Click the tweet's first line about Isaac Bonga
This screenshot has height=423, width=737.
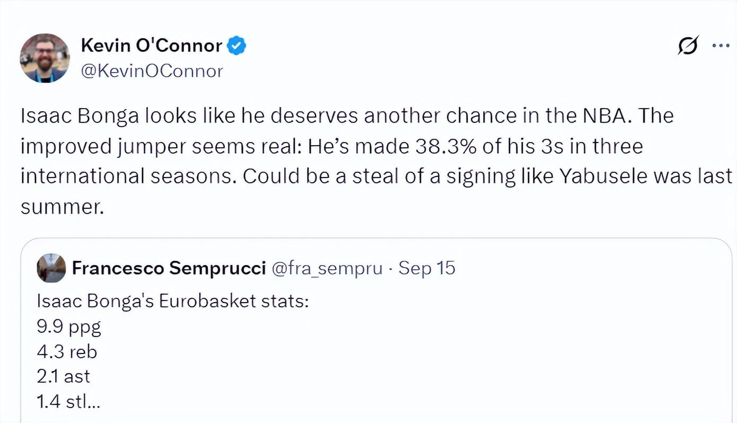(347, 116)
